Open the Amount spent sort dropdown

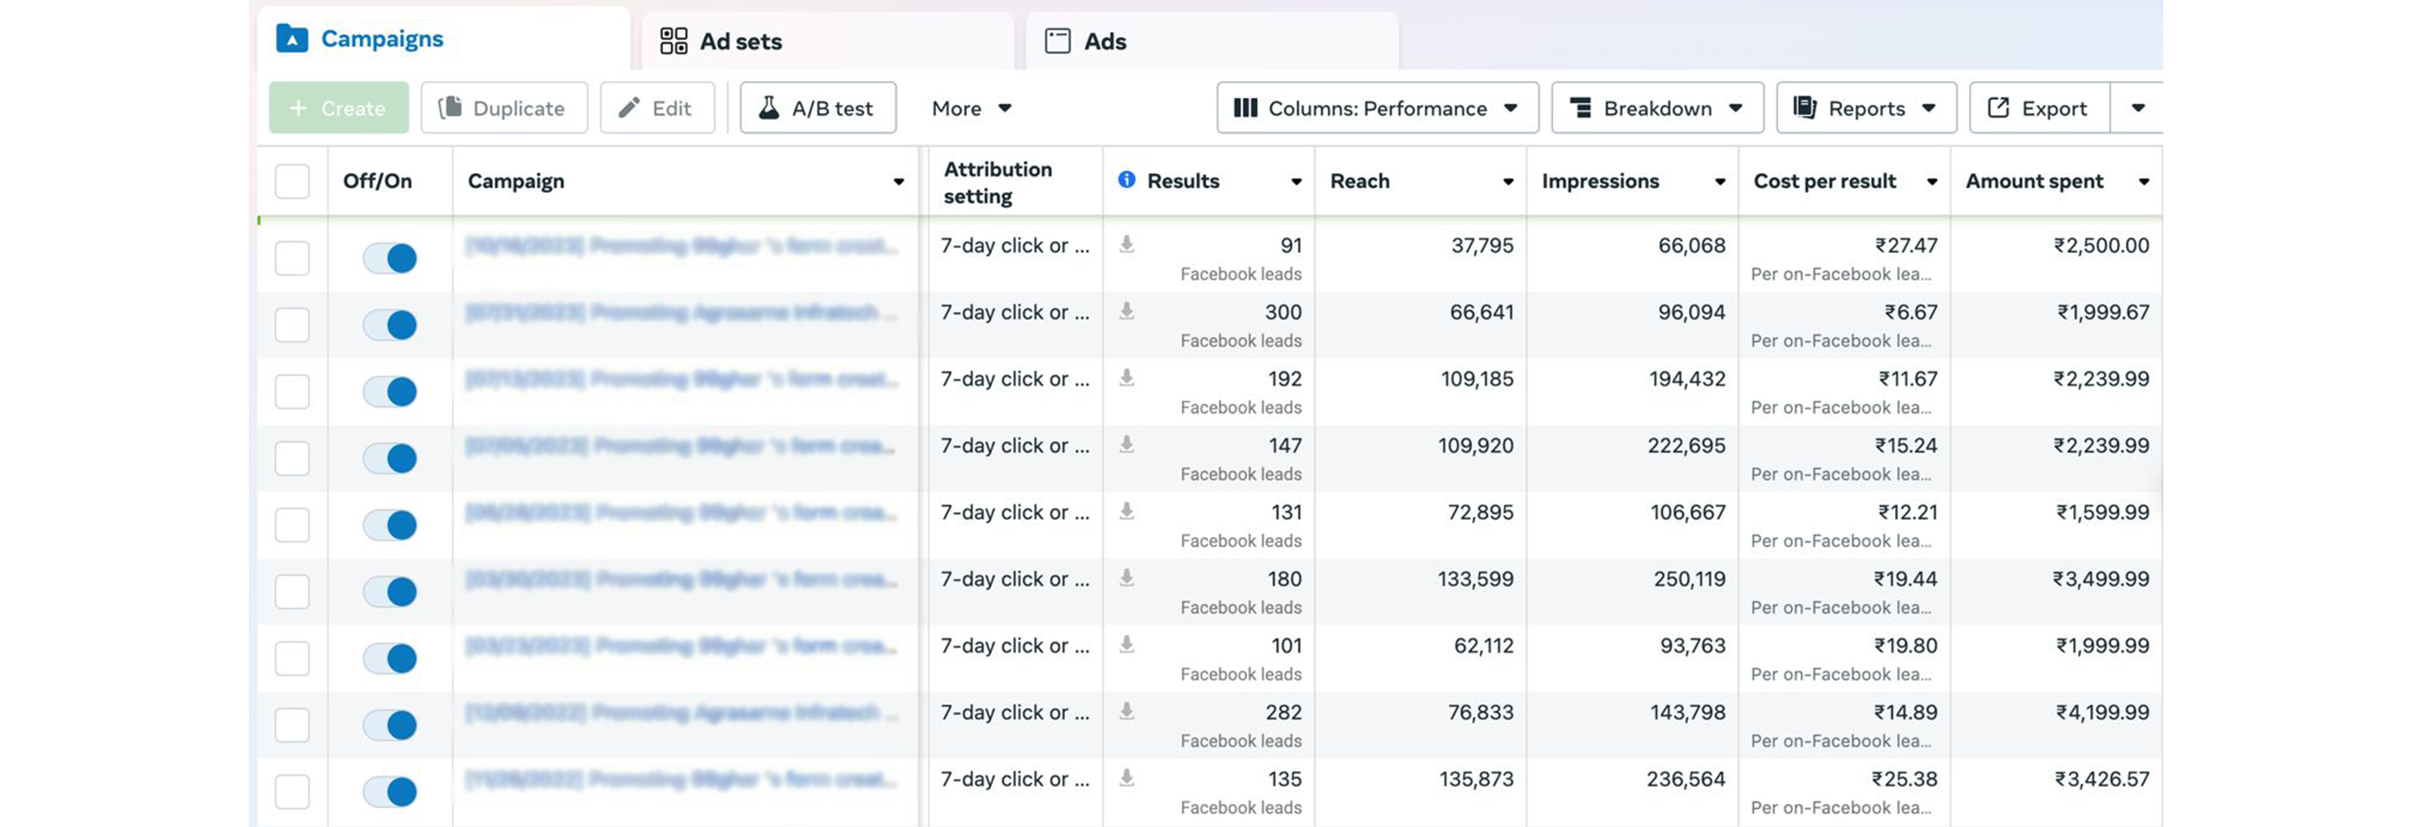2144,182
